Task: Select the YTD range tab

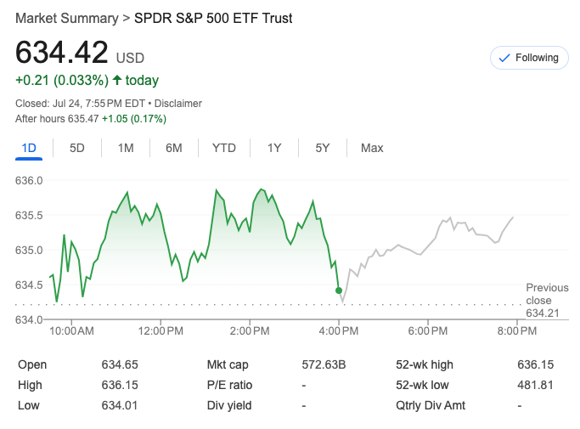Action: coord(224,148)
